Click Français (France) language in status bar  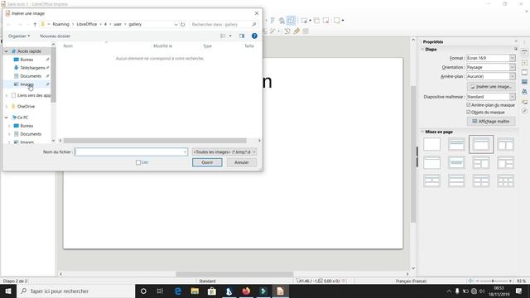pos(411,281)
